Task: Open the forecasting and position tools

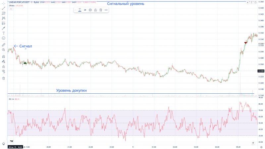Action: tap(4, 23)
